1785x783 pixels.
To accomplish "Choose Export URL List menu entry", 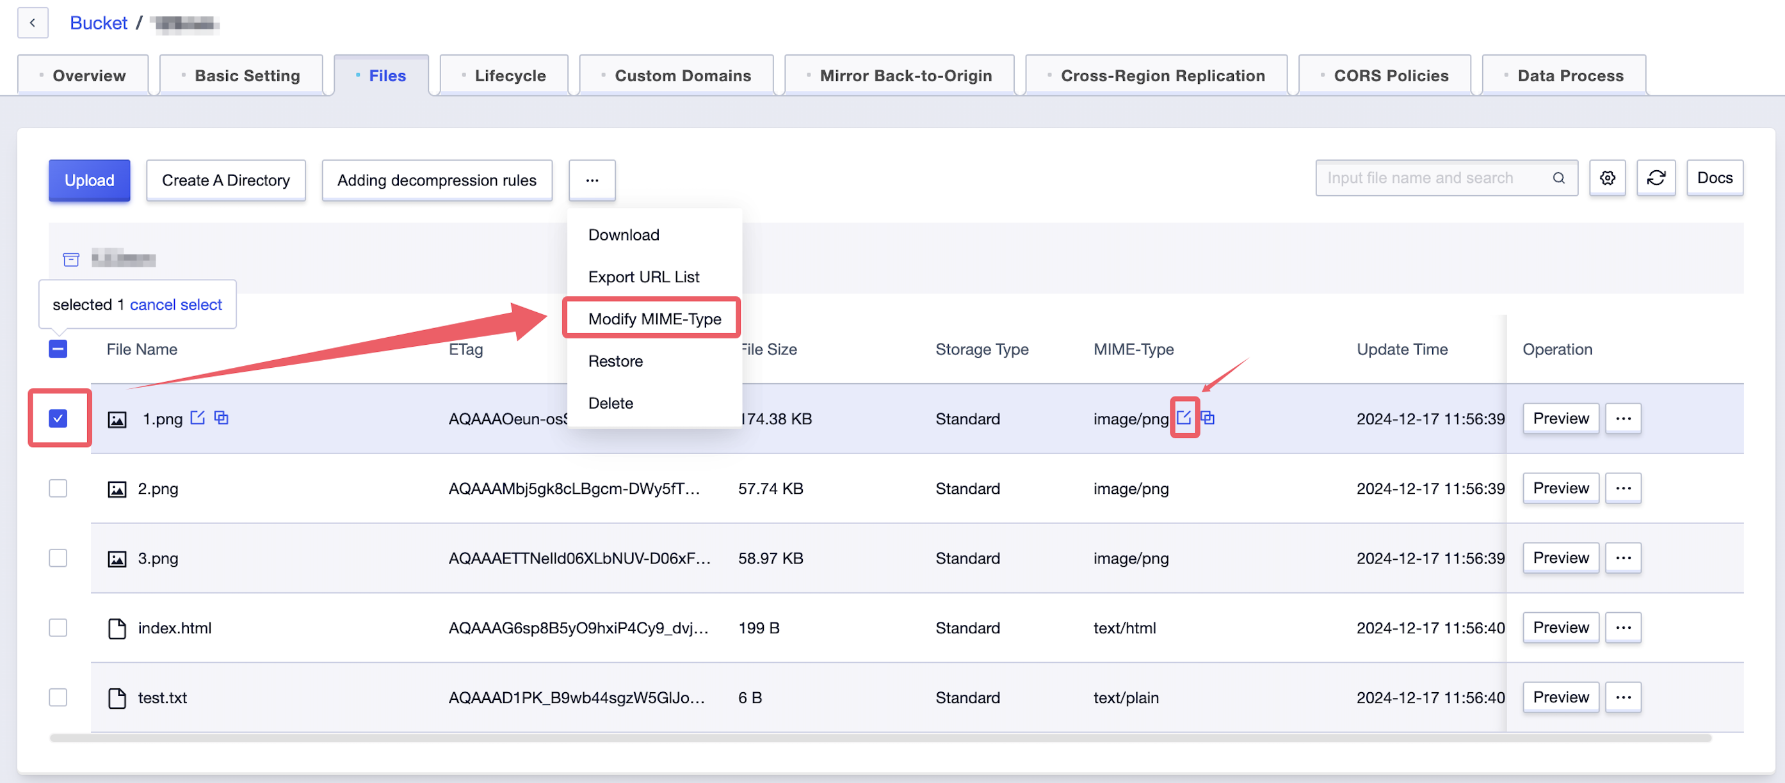I will [654, 277].
